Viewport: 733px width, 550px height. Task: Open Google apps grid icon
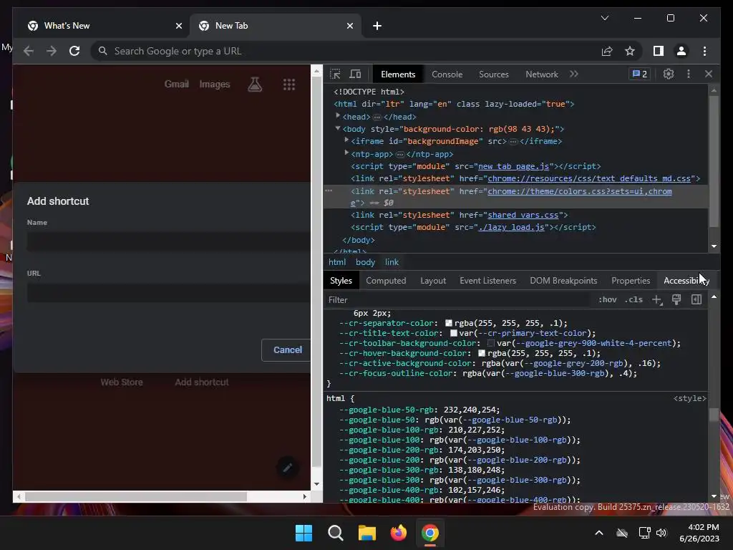289,85
